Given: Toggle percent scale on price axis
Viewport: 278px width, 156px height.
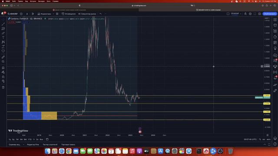Looking at the screenshot, I should 260,140.
